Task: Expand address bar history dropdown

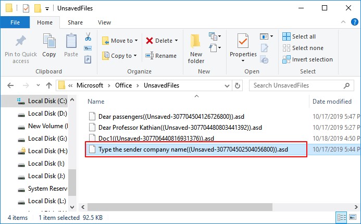Action: coord(227,86)
